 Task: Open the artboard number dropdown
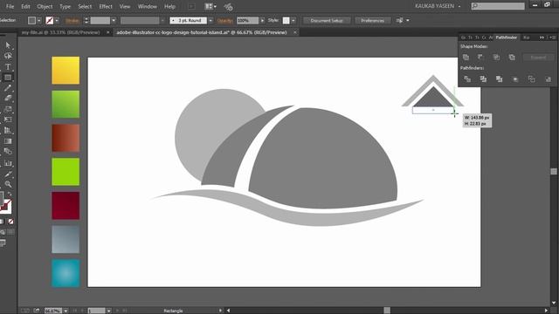pos(108,311)
